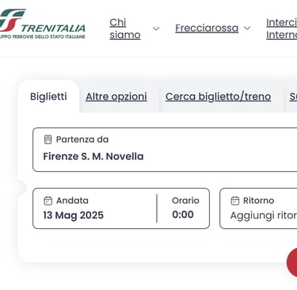Click the calendar icon next to Andata
297x290 pixels.
point(48,200)
